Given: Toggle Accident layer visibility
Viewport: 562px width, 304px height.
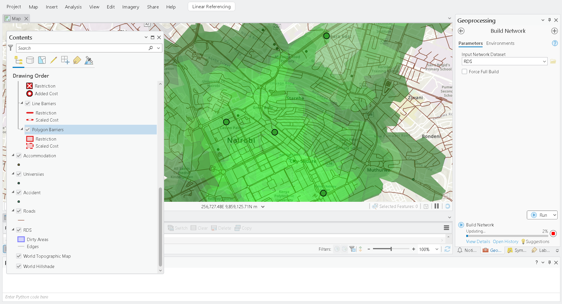Looking at the screenshot, I should click(19, 192).
